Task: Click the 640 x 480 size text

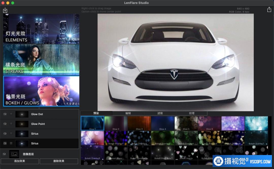Action: [243, 9]
